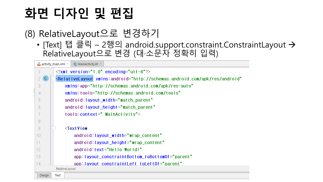Collapse the TextView block fold marker
Viewport: 323px width, 182px height.
pyautogui.click(x=53, y=128)
